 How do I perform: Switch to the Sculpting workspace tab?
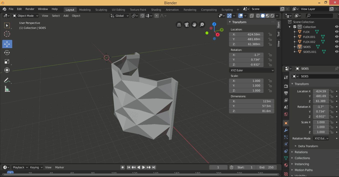(x=101, y=10)
